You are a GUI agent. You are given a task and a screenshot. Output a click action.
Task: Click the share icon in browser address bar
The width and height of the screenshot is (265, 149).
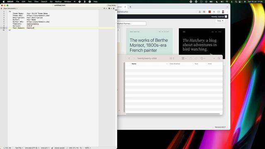pyautogui.click(x=200, y=12)
